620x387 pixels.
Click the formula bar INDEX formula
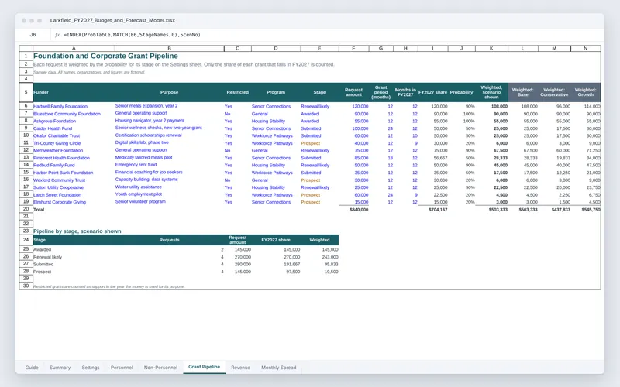132,35
